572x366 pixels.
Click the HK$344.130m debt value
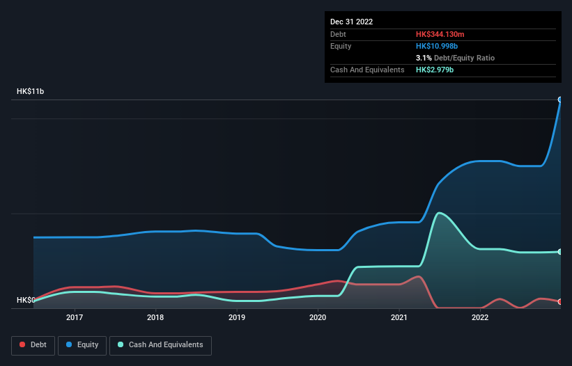tap(440, 34)
